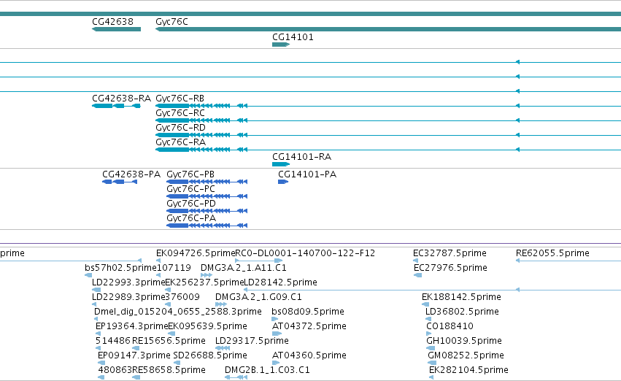Click the EK188142.5prime EST
Viewport: 621px width, 381px height.
point(425,304)
